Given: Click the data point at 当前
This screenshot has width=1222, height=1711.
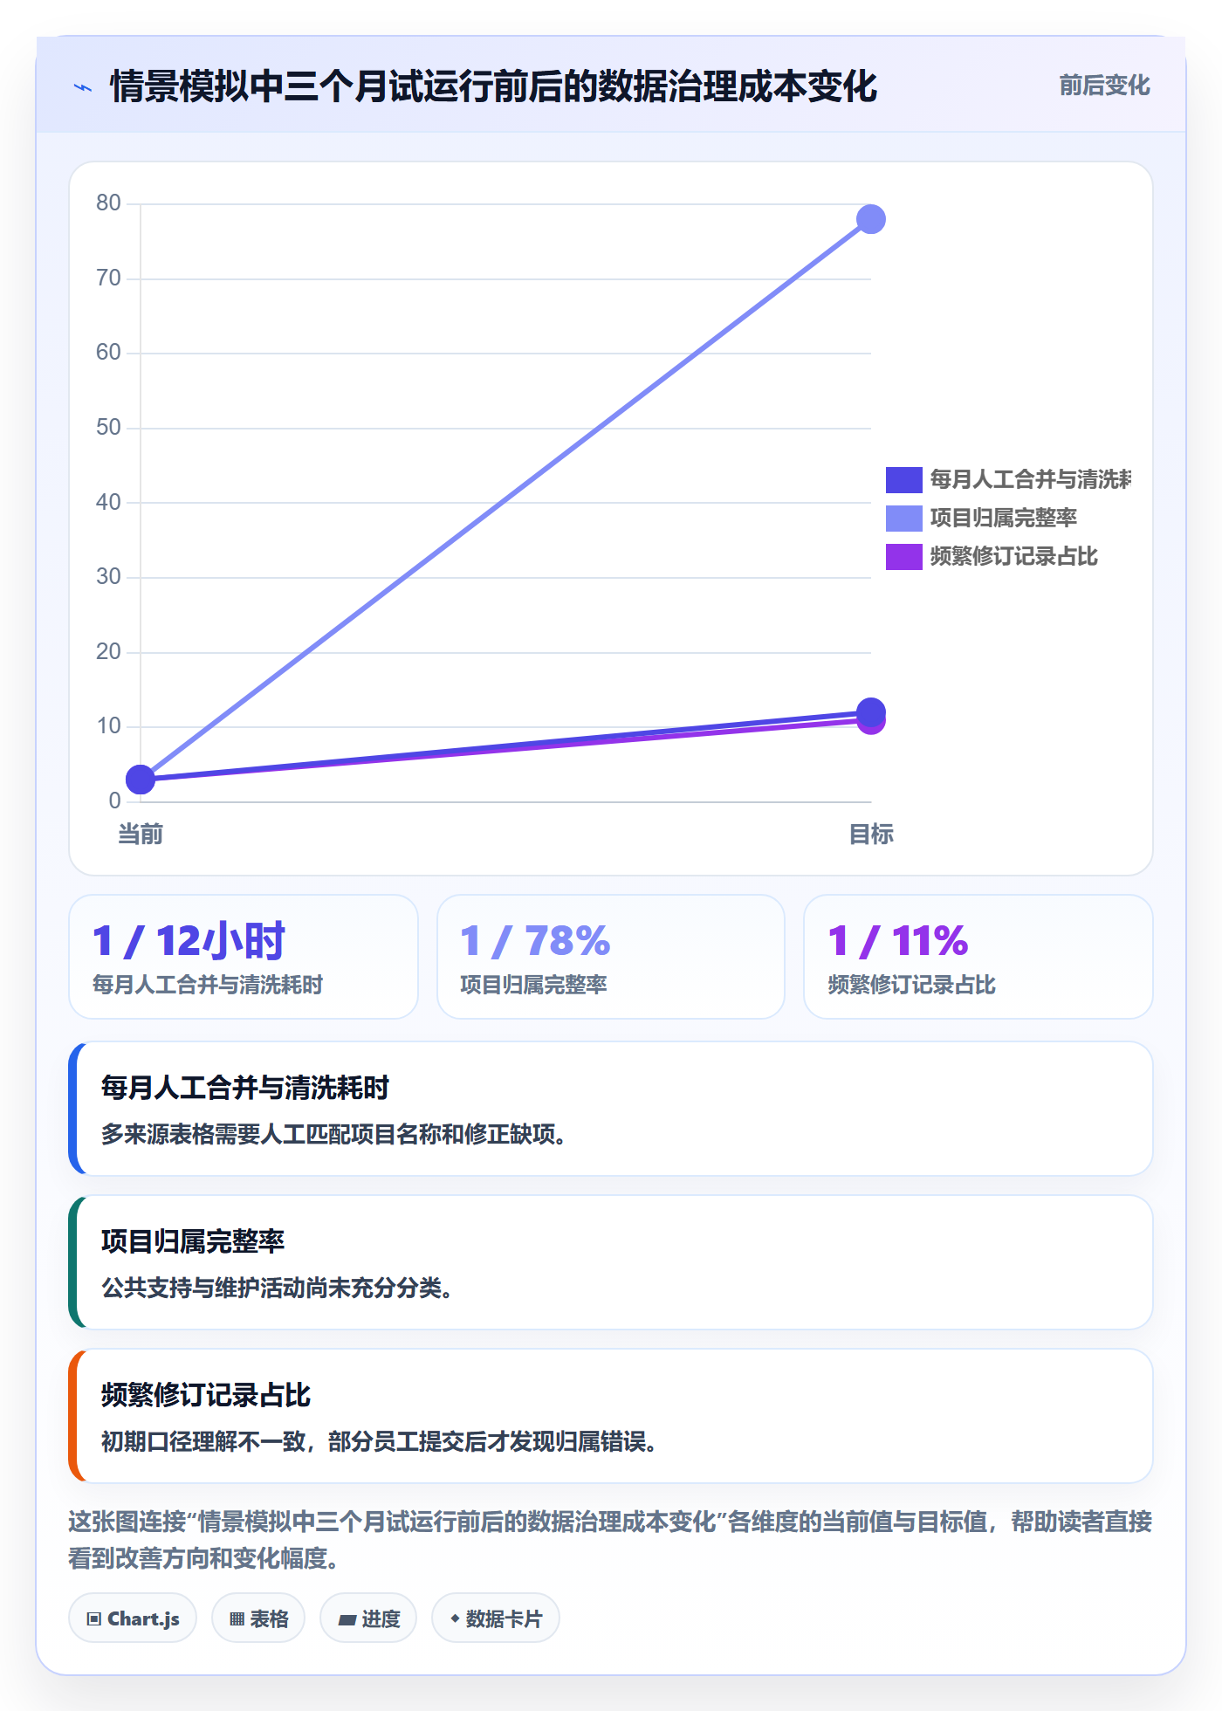Looking at the screenshot, I should [x=141, y=779].
